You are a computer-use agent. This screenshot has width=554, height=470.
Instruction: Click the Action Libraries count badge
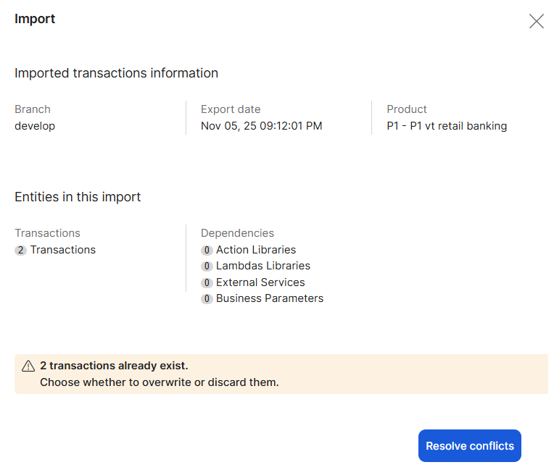tap(207, 250)
